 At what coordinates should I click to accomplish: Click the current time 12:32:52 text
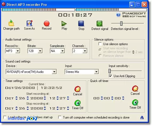pos(51,88)
